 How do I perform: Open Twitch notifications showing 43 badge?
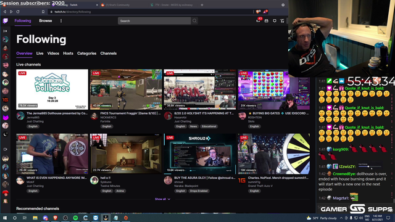(258, 20)
